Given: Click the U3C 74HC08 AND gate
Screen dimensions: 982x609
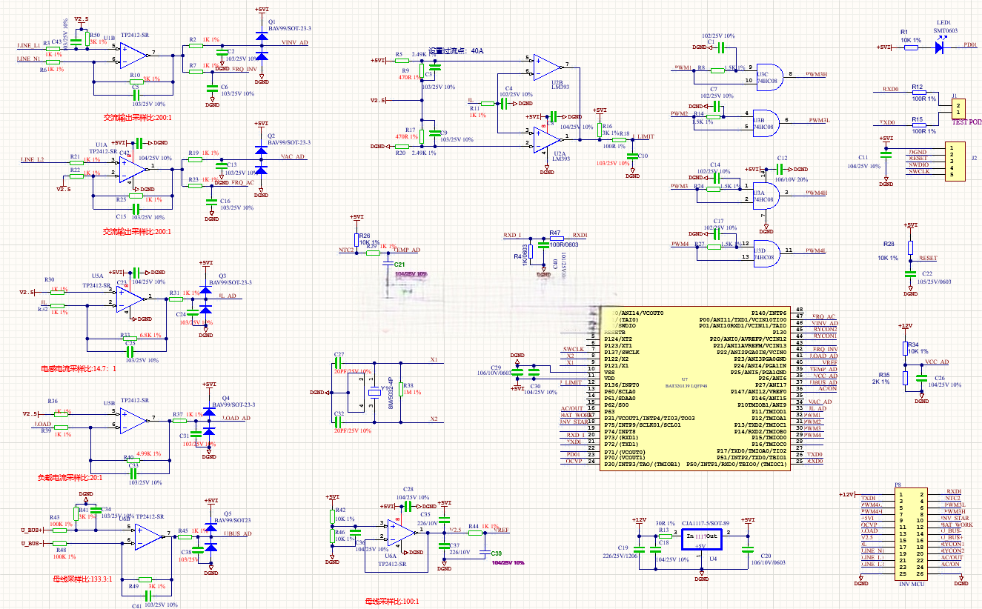Looking at the screenshot, I should click(x=769, y=74).
